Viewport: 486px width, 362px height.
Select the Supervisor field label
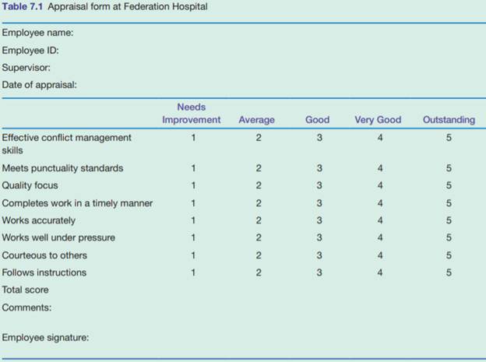pyautogui.click(x=26, y=68)
